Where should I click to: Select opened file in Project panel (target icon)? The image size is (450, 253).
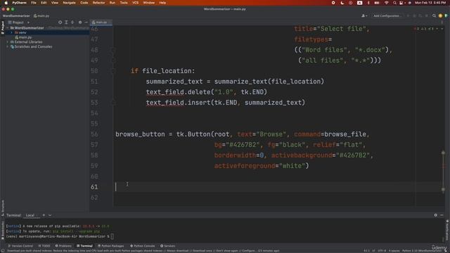[x=60, y=22]
